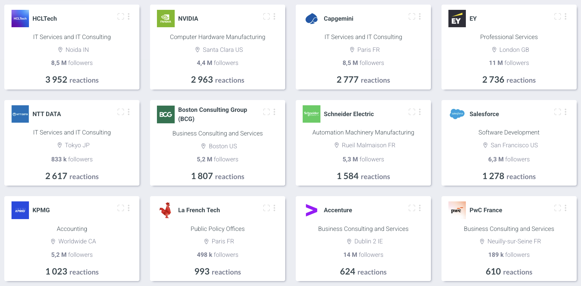Open the Capgemini company name
The width and height of the screenshot is (581, 286).
point(339,19)
